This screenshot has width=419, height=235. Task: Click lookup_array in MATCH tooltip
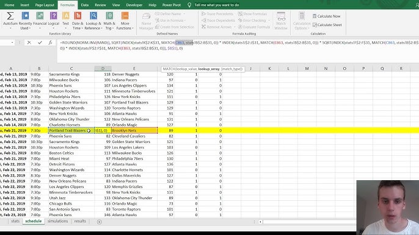click(209, 69)
